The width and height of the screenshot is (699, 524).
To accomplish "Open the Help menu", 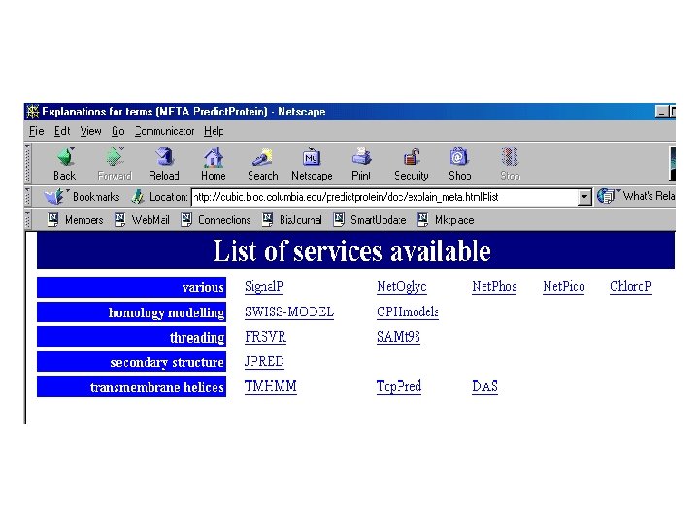I will 214,131.
